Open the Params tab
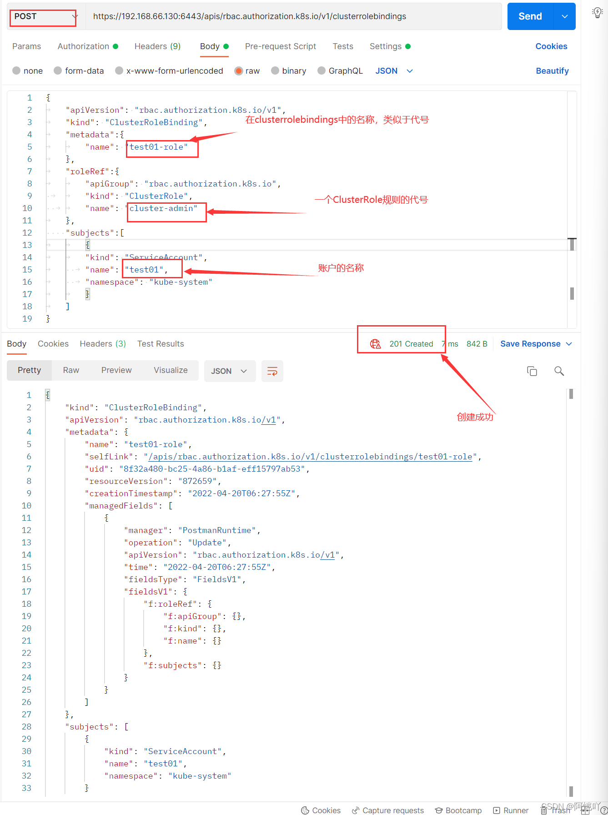The image size is (608, 815). coord(26,46)
